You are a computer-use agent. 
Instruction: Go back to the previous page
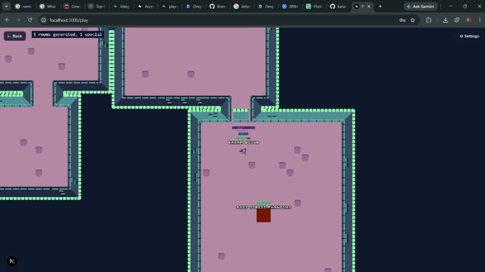coord(7,20)
